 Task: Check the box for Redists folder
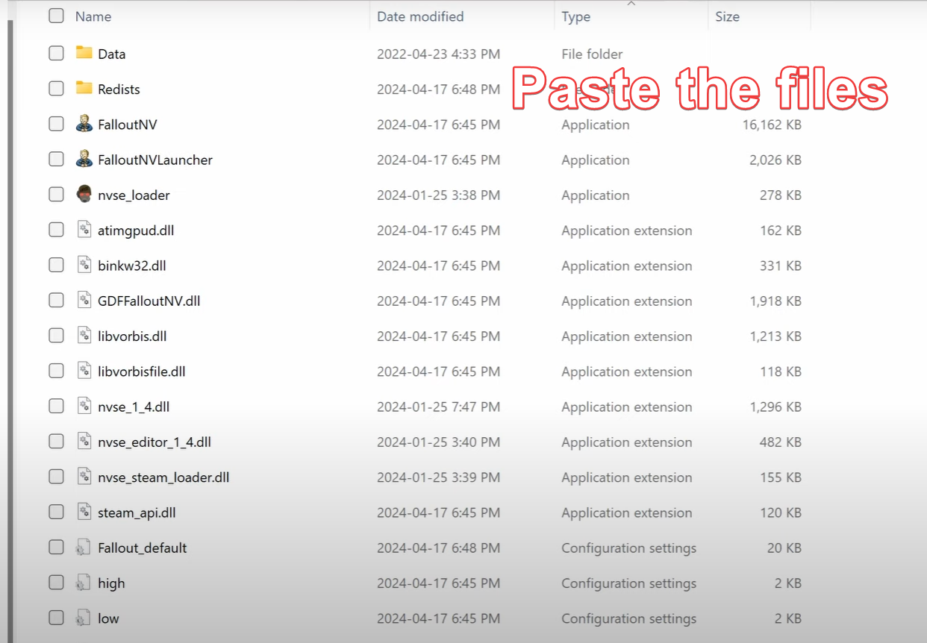click(56, 88)
